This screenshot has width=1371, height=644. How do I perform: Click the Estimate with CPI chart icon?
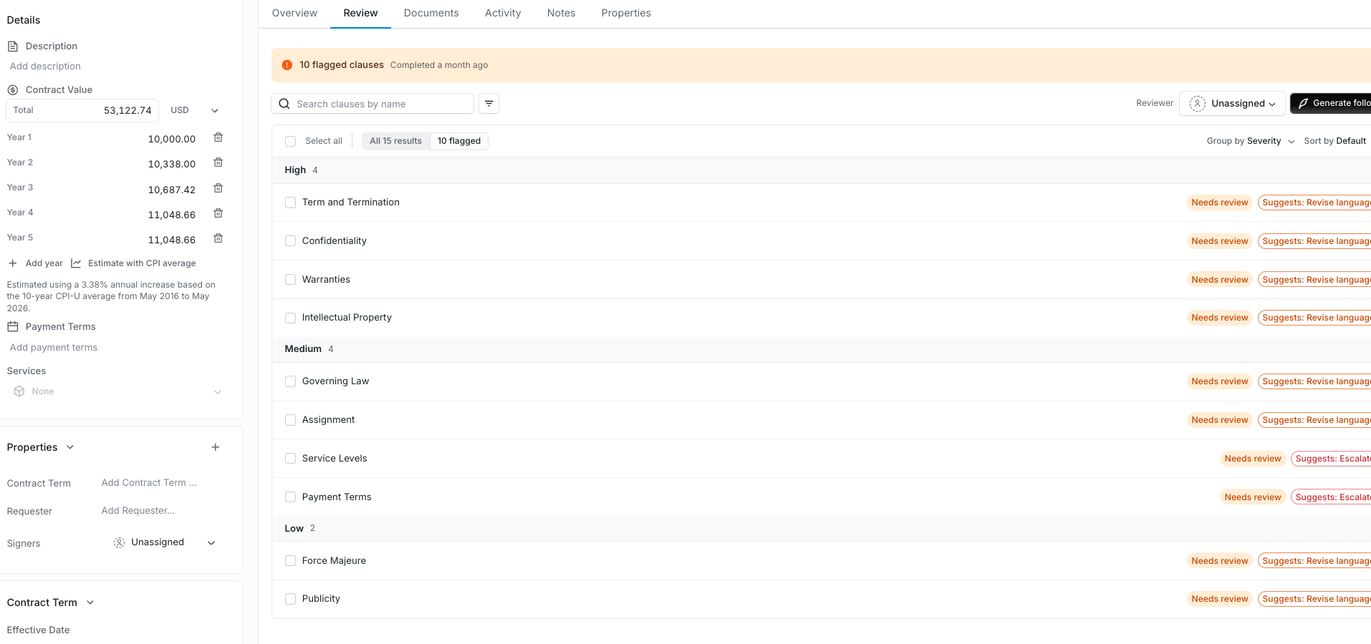point(76,263)
